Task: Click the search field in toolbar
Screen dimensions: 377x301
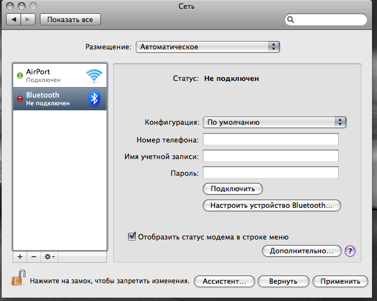Action: coord(327,19)
